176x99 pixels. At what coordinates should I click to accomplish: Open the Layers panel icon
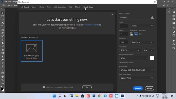pyautogui.click(x=174, y=41)
